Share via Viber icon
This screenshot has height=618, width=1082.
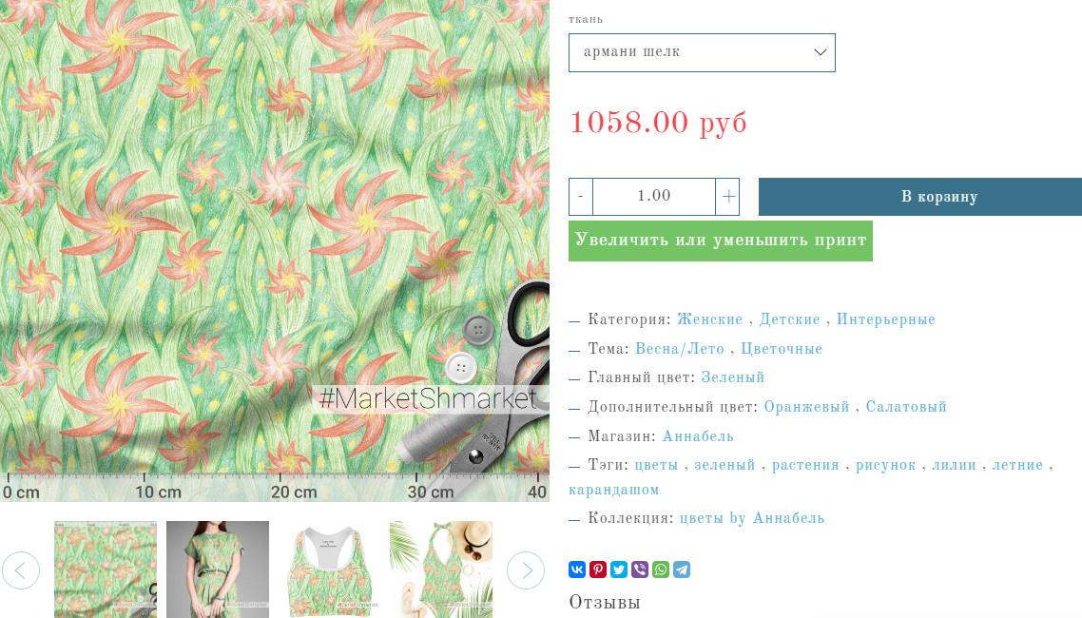click(x=640, y=570)
